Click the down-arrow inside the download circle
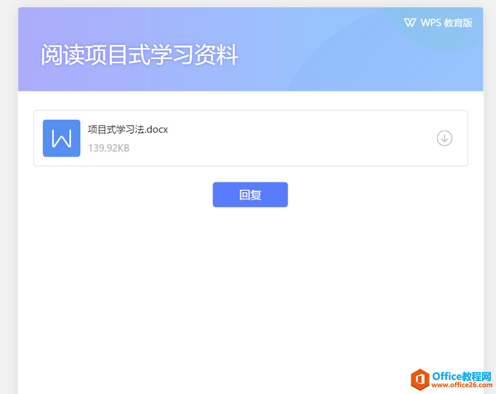 [x=444, y=138]
